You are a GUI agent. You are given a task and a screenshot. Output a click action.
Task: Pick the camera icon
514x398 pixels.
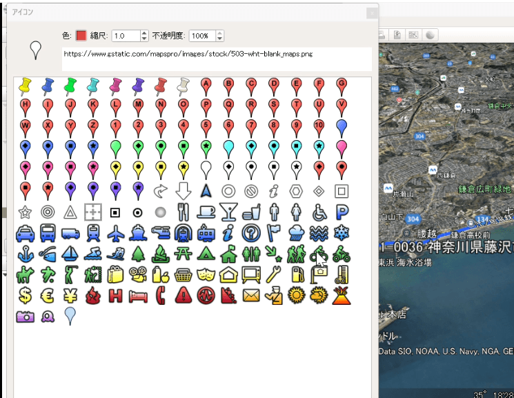pyautogui.click(x=26, y=316)
